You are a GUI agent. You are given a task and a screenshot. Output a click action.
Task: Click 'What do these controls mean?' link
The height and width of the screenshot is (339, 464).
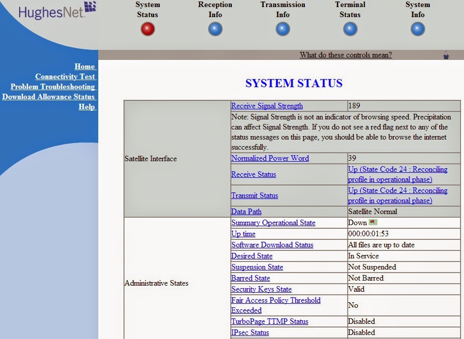coord(346,55)
